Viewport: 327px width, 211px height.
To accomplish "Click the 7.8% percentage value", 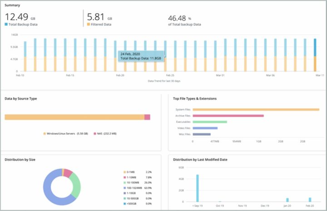I will click(149, 177).
